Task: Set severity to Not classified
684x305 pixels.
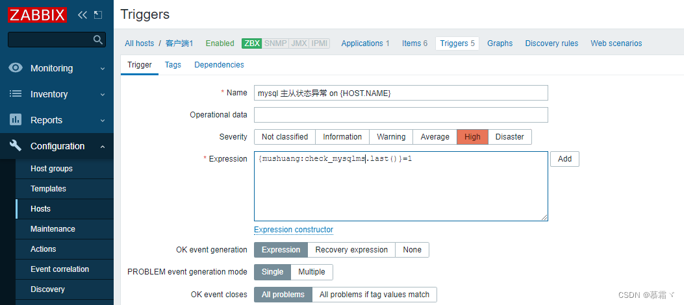Action: click(285, 137)
